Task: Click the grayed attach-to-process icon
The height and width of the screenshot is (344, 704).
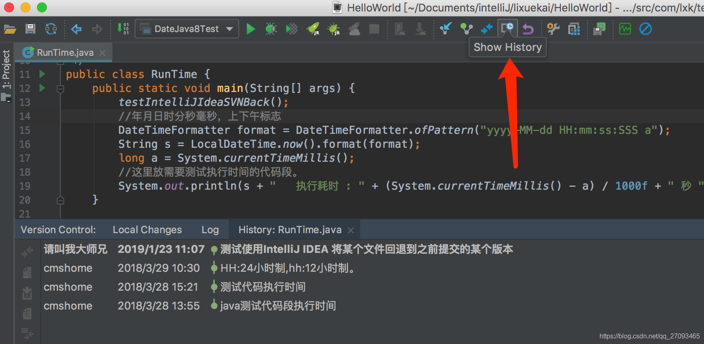Action: [400, 29]
